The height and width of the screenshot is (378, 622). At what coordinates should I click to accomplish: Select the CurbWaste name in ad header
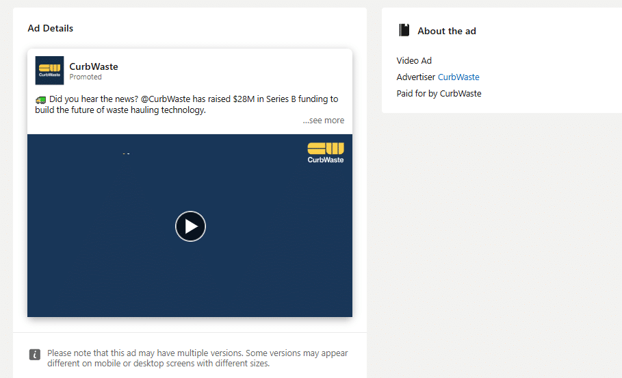click(x=93, y=66)
